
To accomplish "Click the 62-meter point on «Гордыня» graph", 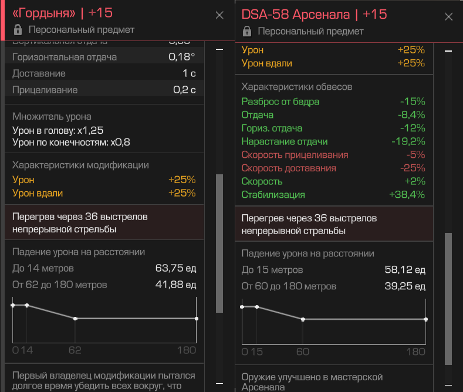I will pyautogui.click(x=75, y=319).
